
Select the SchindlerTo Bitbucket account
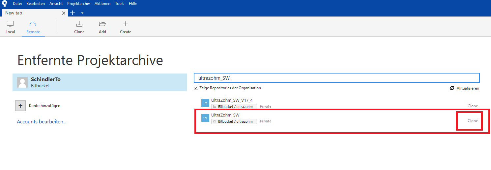point(100,82)
